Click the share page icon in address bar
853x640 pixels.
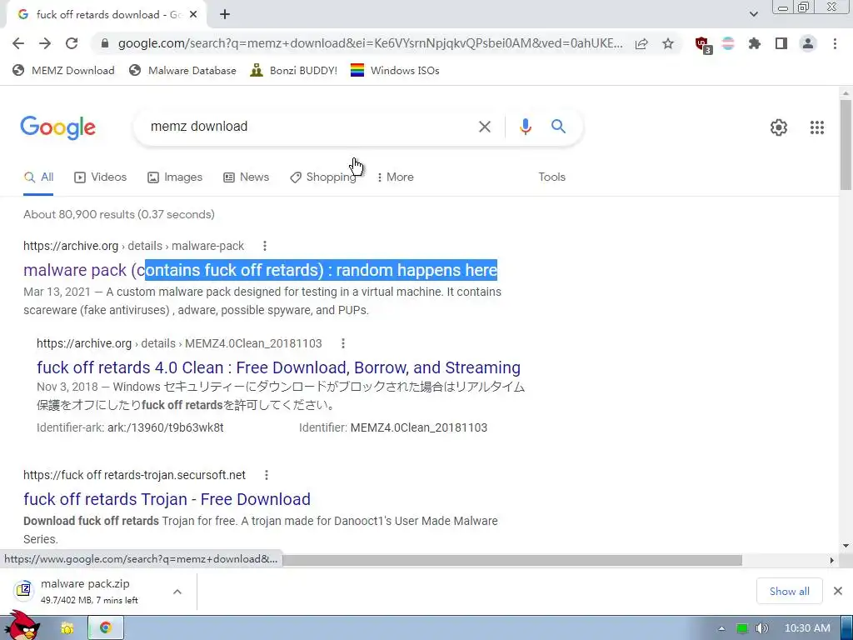pos(641,43)
